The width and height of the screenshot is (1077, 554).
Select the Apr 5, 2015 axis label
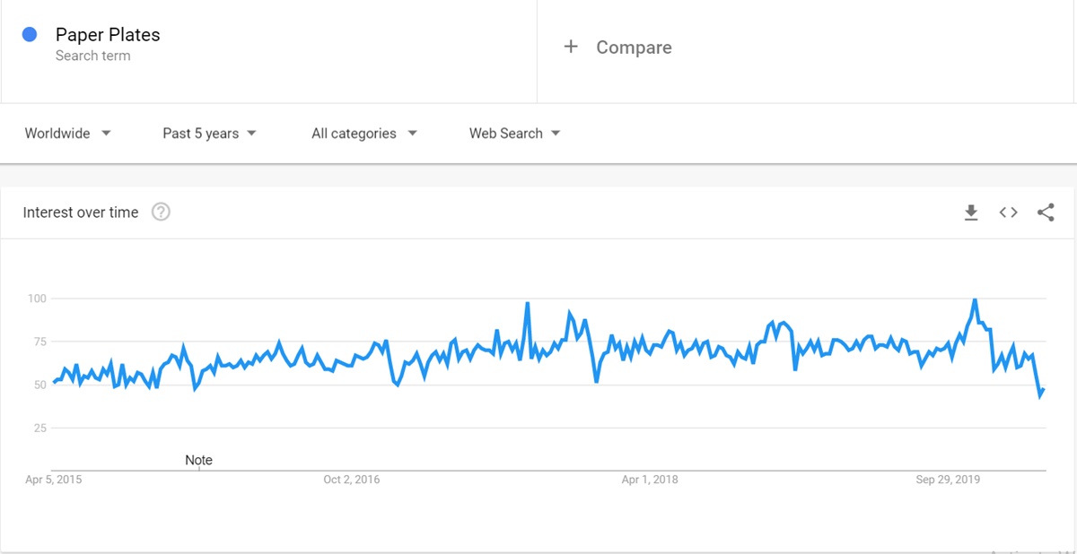(x=53, y=480)
